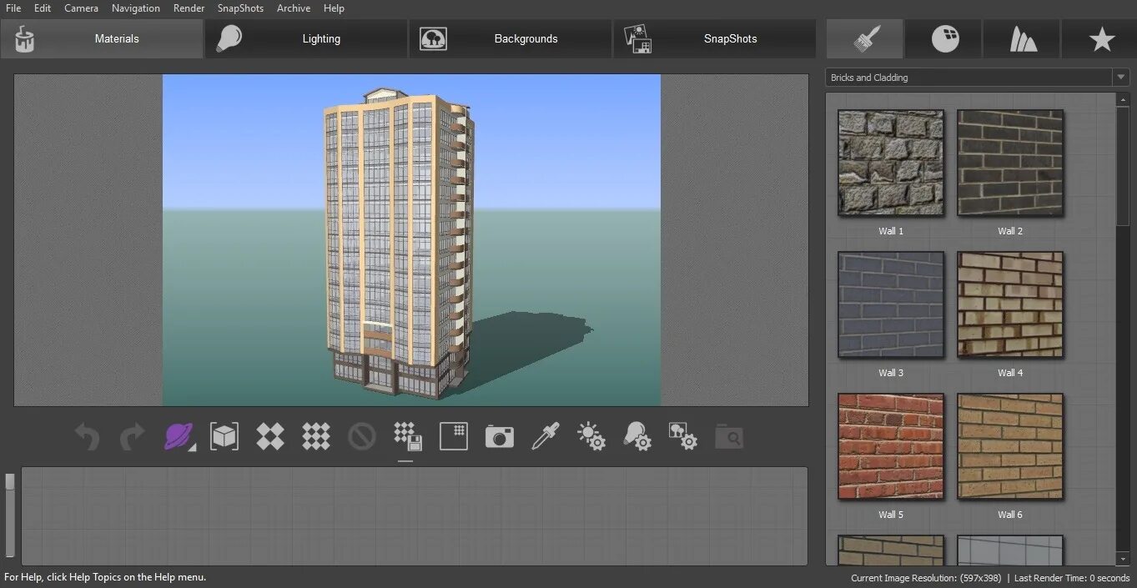Click the Last Render Time status text
This screenshot has height=588, width=1137.
point(1072,578)
